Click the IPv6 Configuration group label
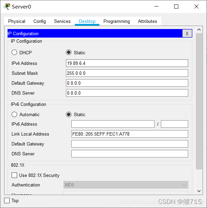The image size is (207, 208). click(x=28, y=104)
